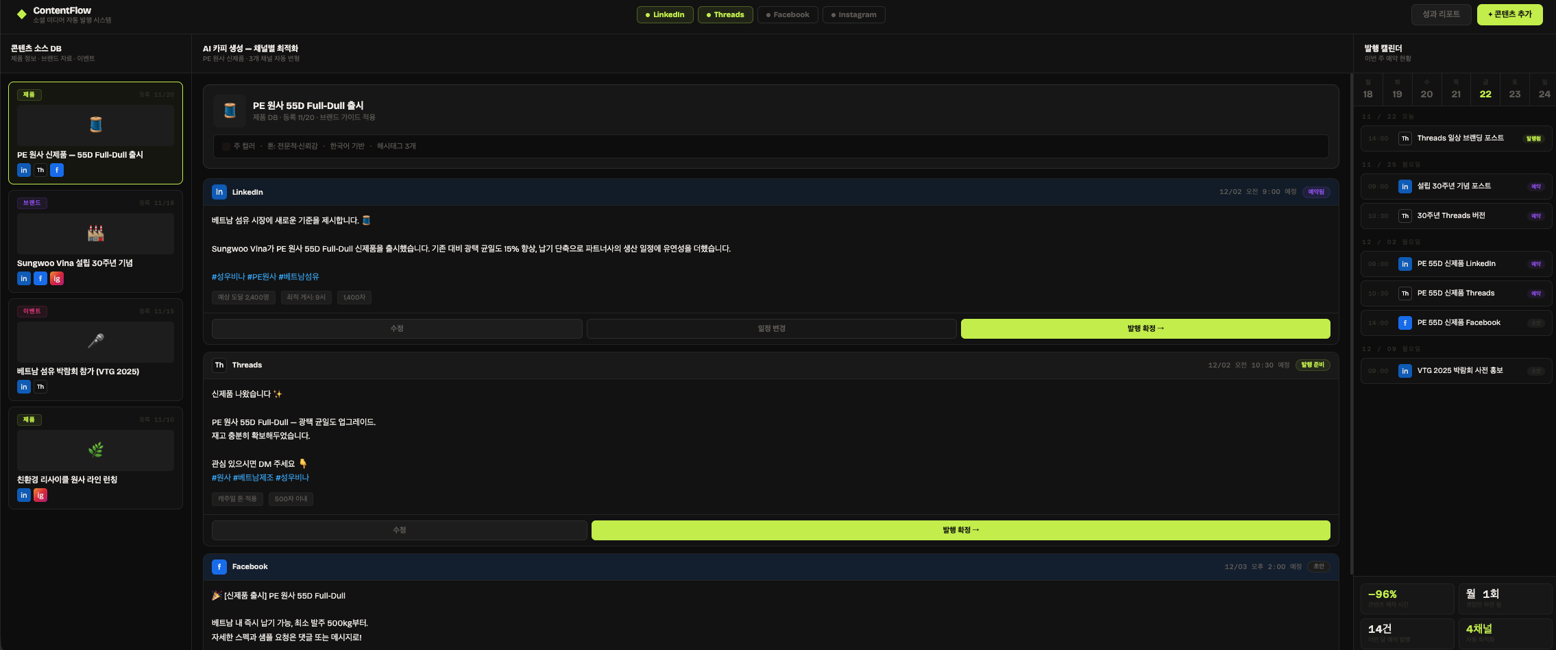Image resolution: width=1556 pixels, height=650 pixels.
Task: Click the Threads icon in Threads post header
Action: pos(219,365)
